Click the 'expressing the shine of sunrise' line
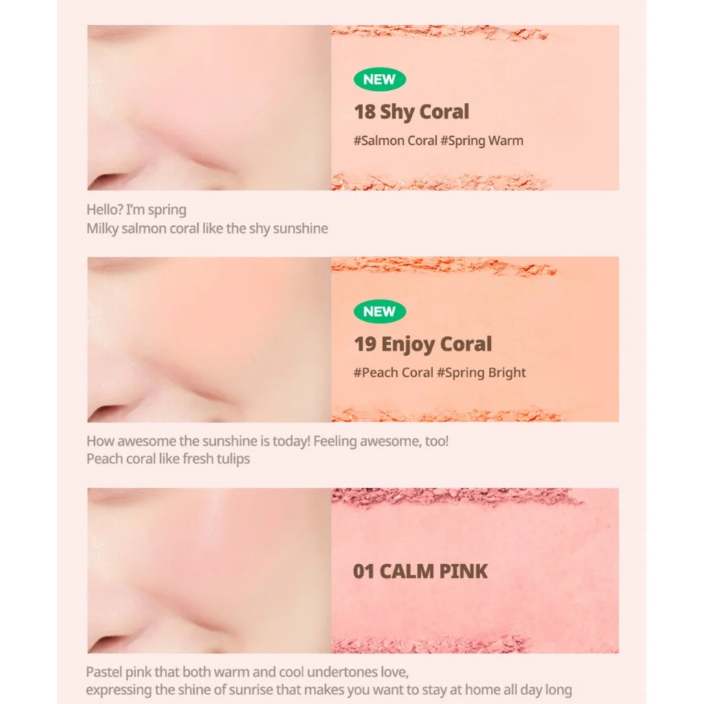Screen dimensions: 704x704 click(329, 690)
